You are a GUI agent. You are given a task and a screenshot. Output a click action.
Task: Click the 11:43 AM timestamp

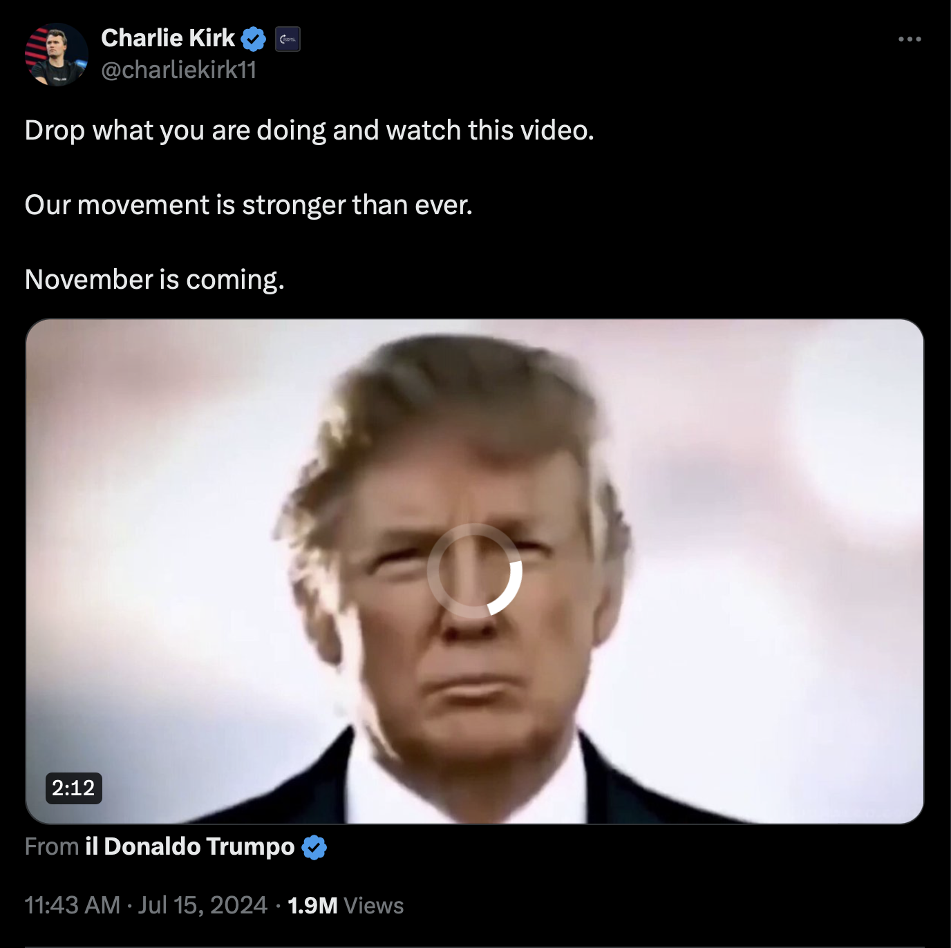73,905
